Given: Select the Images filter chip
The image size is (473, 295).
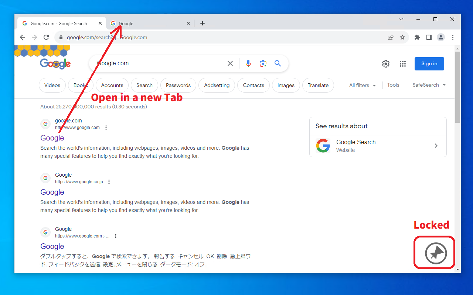Looking at the screenshot, I should click(x=286, y=85).
